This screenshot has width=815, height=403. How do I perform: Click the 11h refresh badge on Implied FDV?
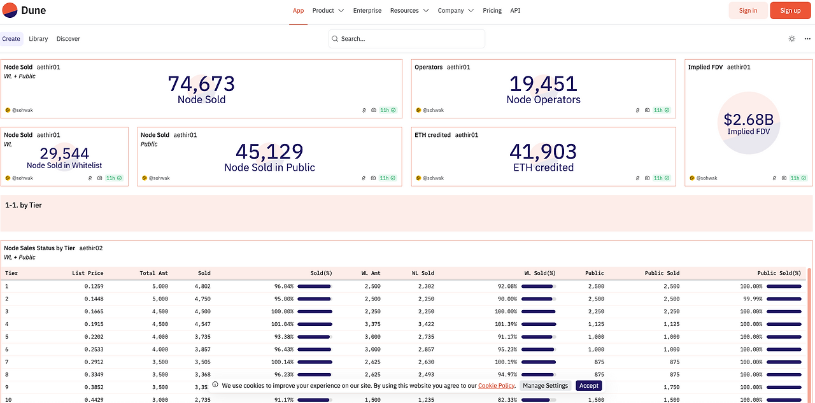pyautogui.click(x=798, y=178)
